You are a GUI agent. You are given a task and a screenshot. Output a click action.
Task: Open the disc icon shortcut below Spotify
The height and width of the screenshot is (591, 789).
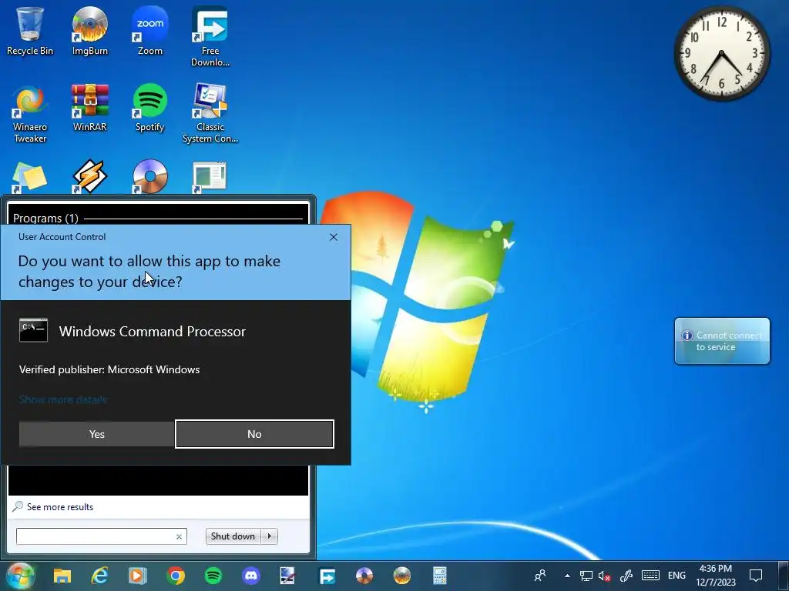pos(150,177)
